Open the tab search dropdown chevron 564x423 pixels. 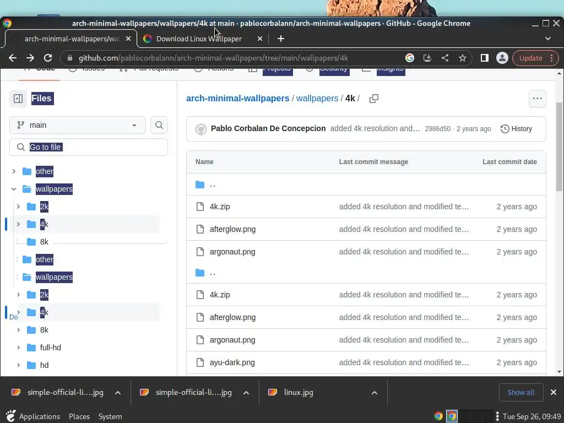point(548,39)
